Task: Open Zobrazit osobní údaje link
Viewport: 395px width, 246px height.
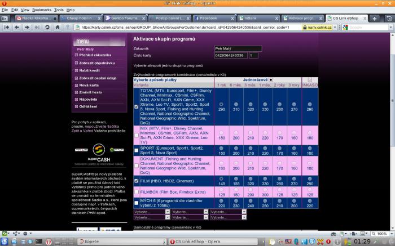Action: pos(98,78)
